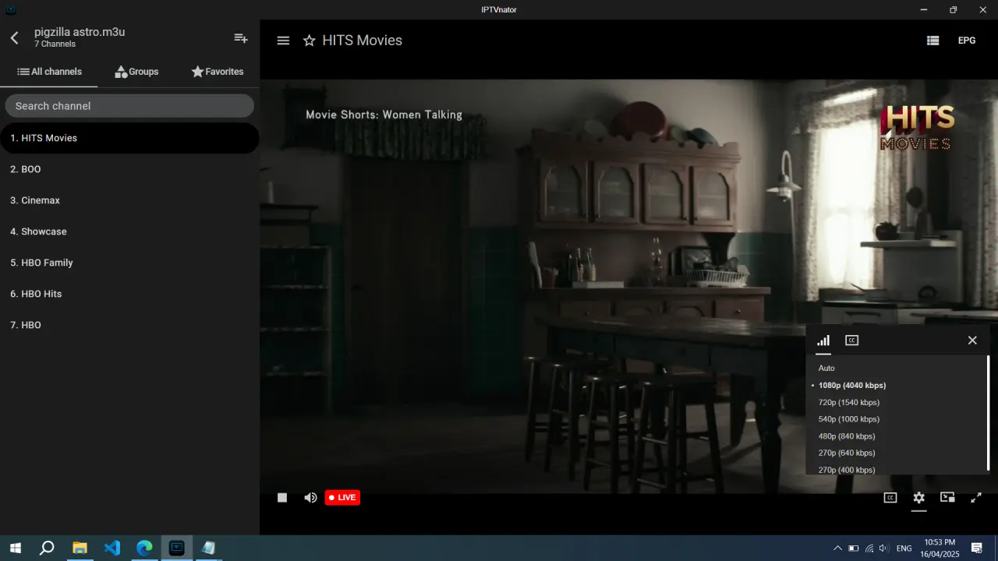Viewport: 998px width, 561px height.
Task: Stop video playback
Action: pyautogui.click(x=282, y=497)
